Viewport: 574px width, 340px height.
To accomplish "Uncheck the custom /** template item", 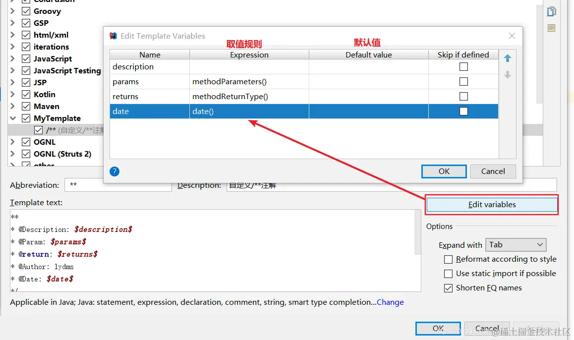I will click(x=38, y=130).
